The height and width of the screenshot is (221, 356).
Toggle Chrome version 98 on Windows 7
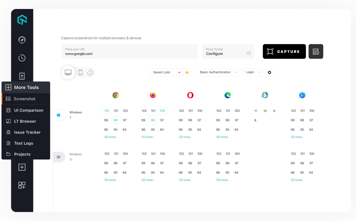click(x=116, y=120)
